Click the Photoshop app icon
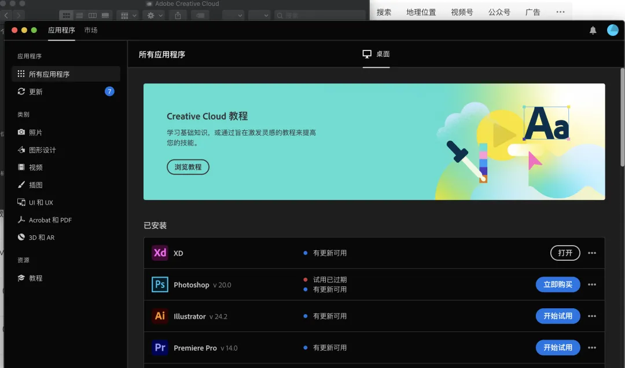Screen dimensions: 625x368 point(160,285)
